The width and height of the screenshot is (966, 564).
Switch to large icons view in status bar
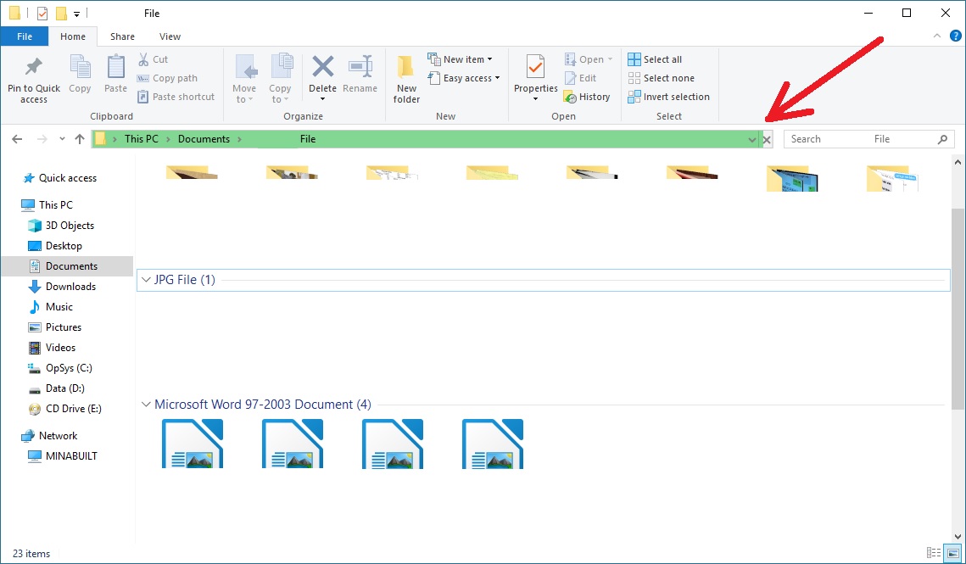pos(953,553)
